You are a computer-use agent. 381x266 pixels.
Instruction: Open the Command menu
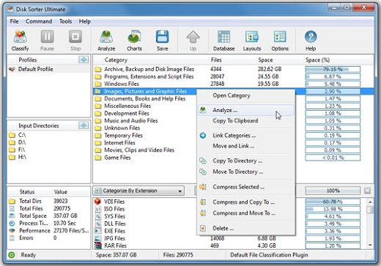(x=39, y=21)
